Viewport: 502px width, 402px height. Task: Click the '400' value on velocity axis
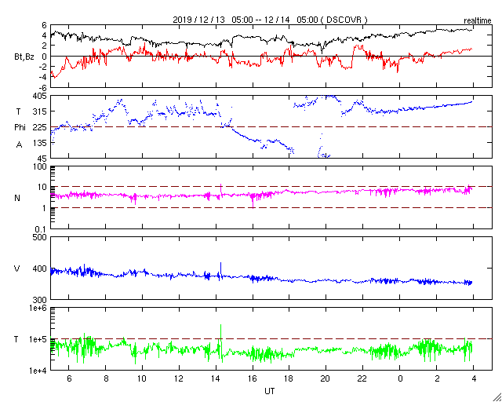pyautogui.click(x=41, y=269)
